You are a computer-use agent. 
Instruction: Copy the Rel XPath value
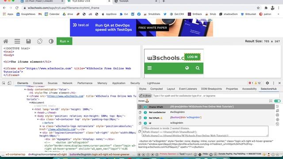tap(140, 118)
